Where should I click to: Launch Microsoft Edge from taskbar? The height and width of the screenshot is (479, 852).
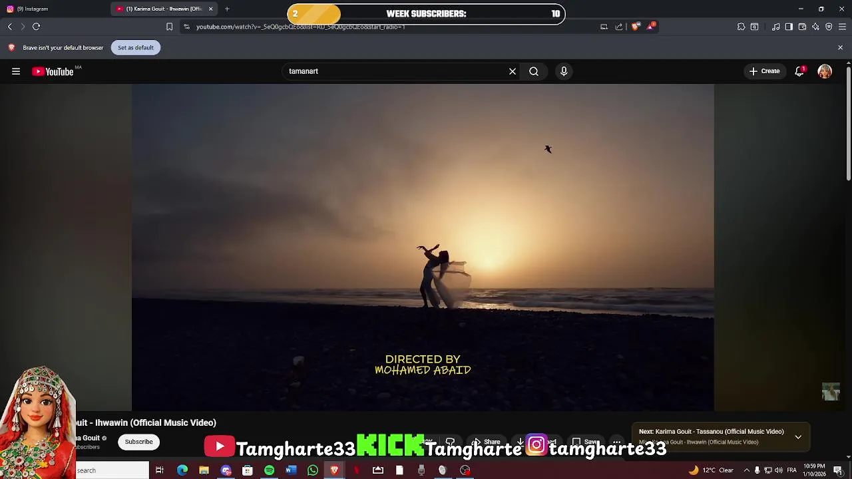click(x=182, y=470)
